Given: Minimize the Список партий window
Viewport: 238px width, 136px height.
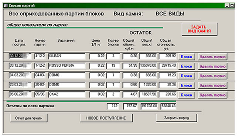Looking at the screenshot, I should (x=227, y=6).
